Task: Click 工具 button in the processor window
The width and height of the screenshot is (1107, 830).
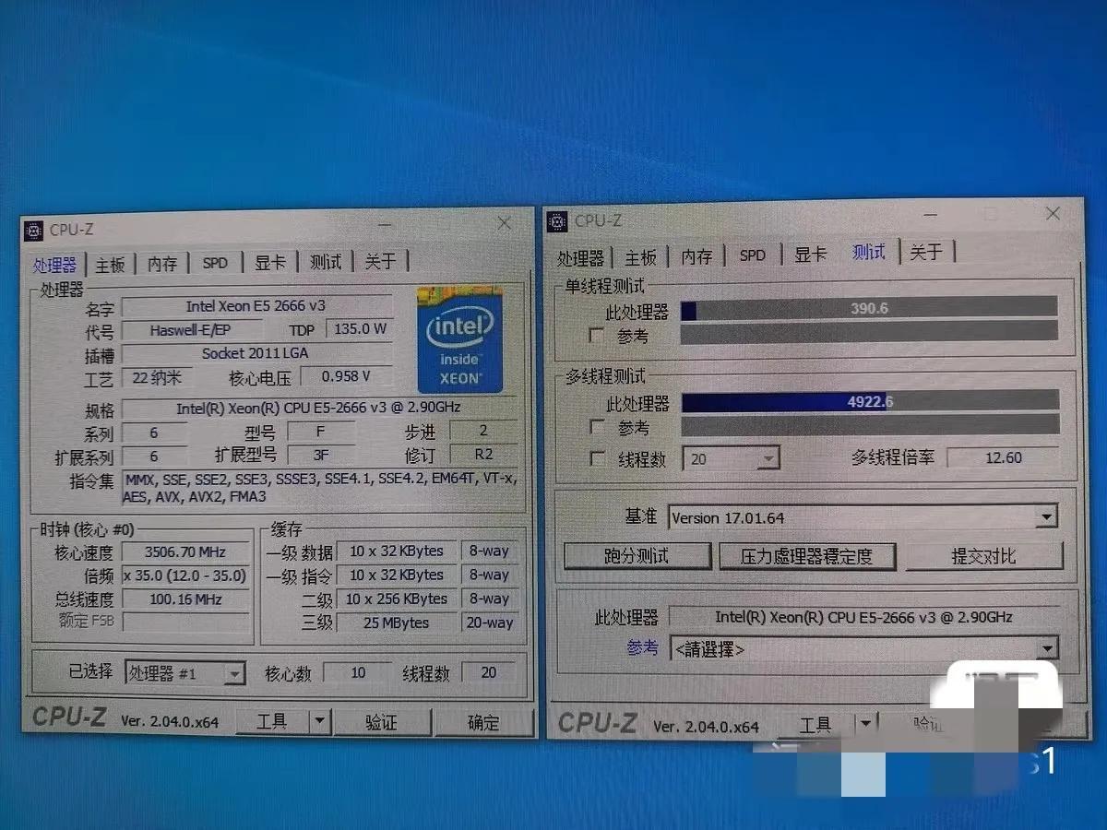Action: click(x=272, y=721)
